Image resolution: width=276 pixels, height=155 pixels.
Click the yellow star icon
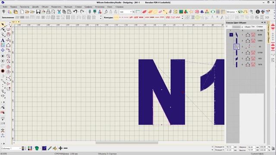pos(191,12)
